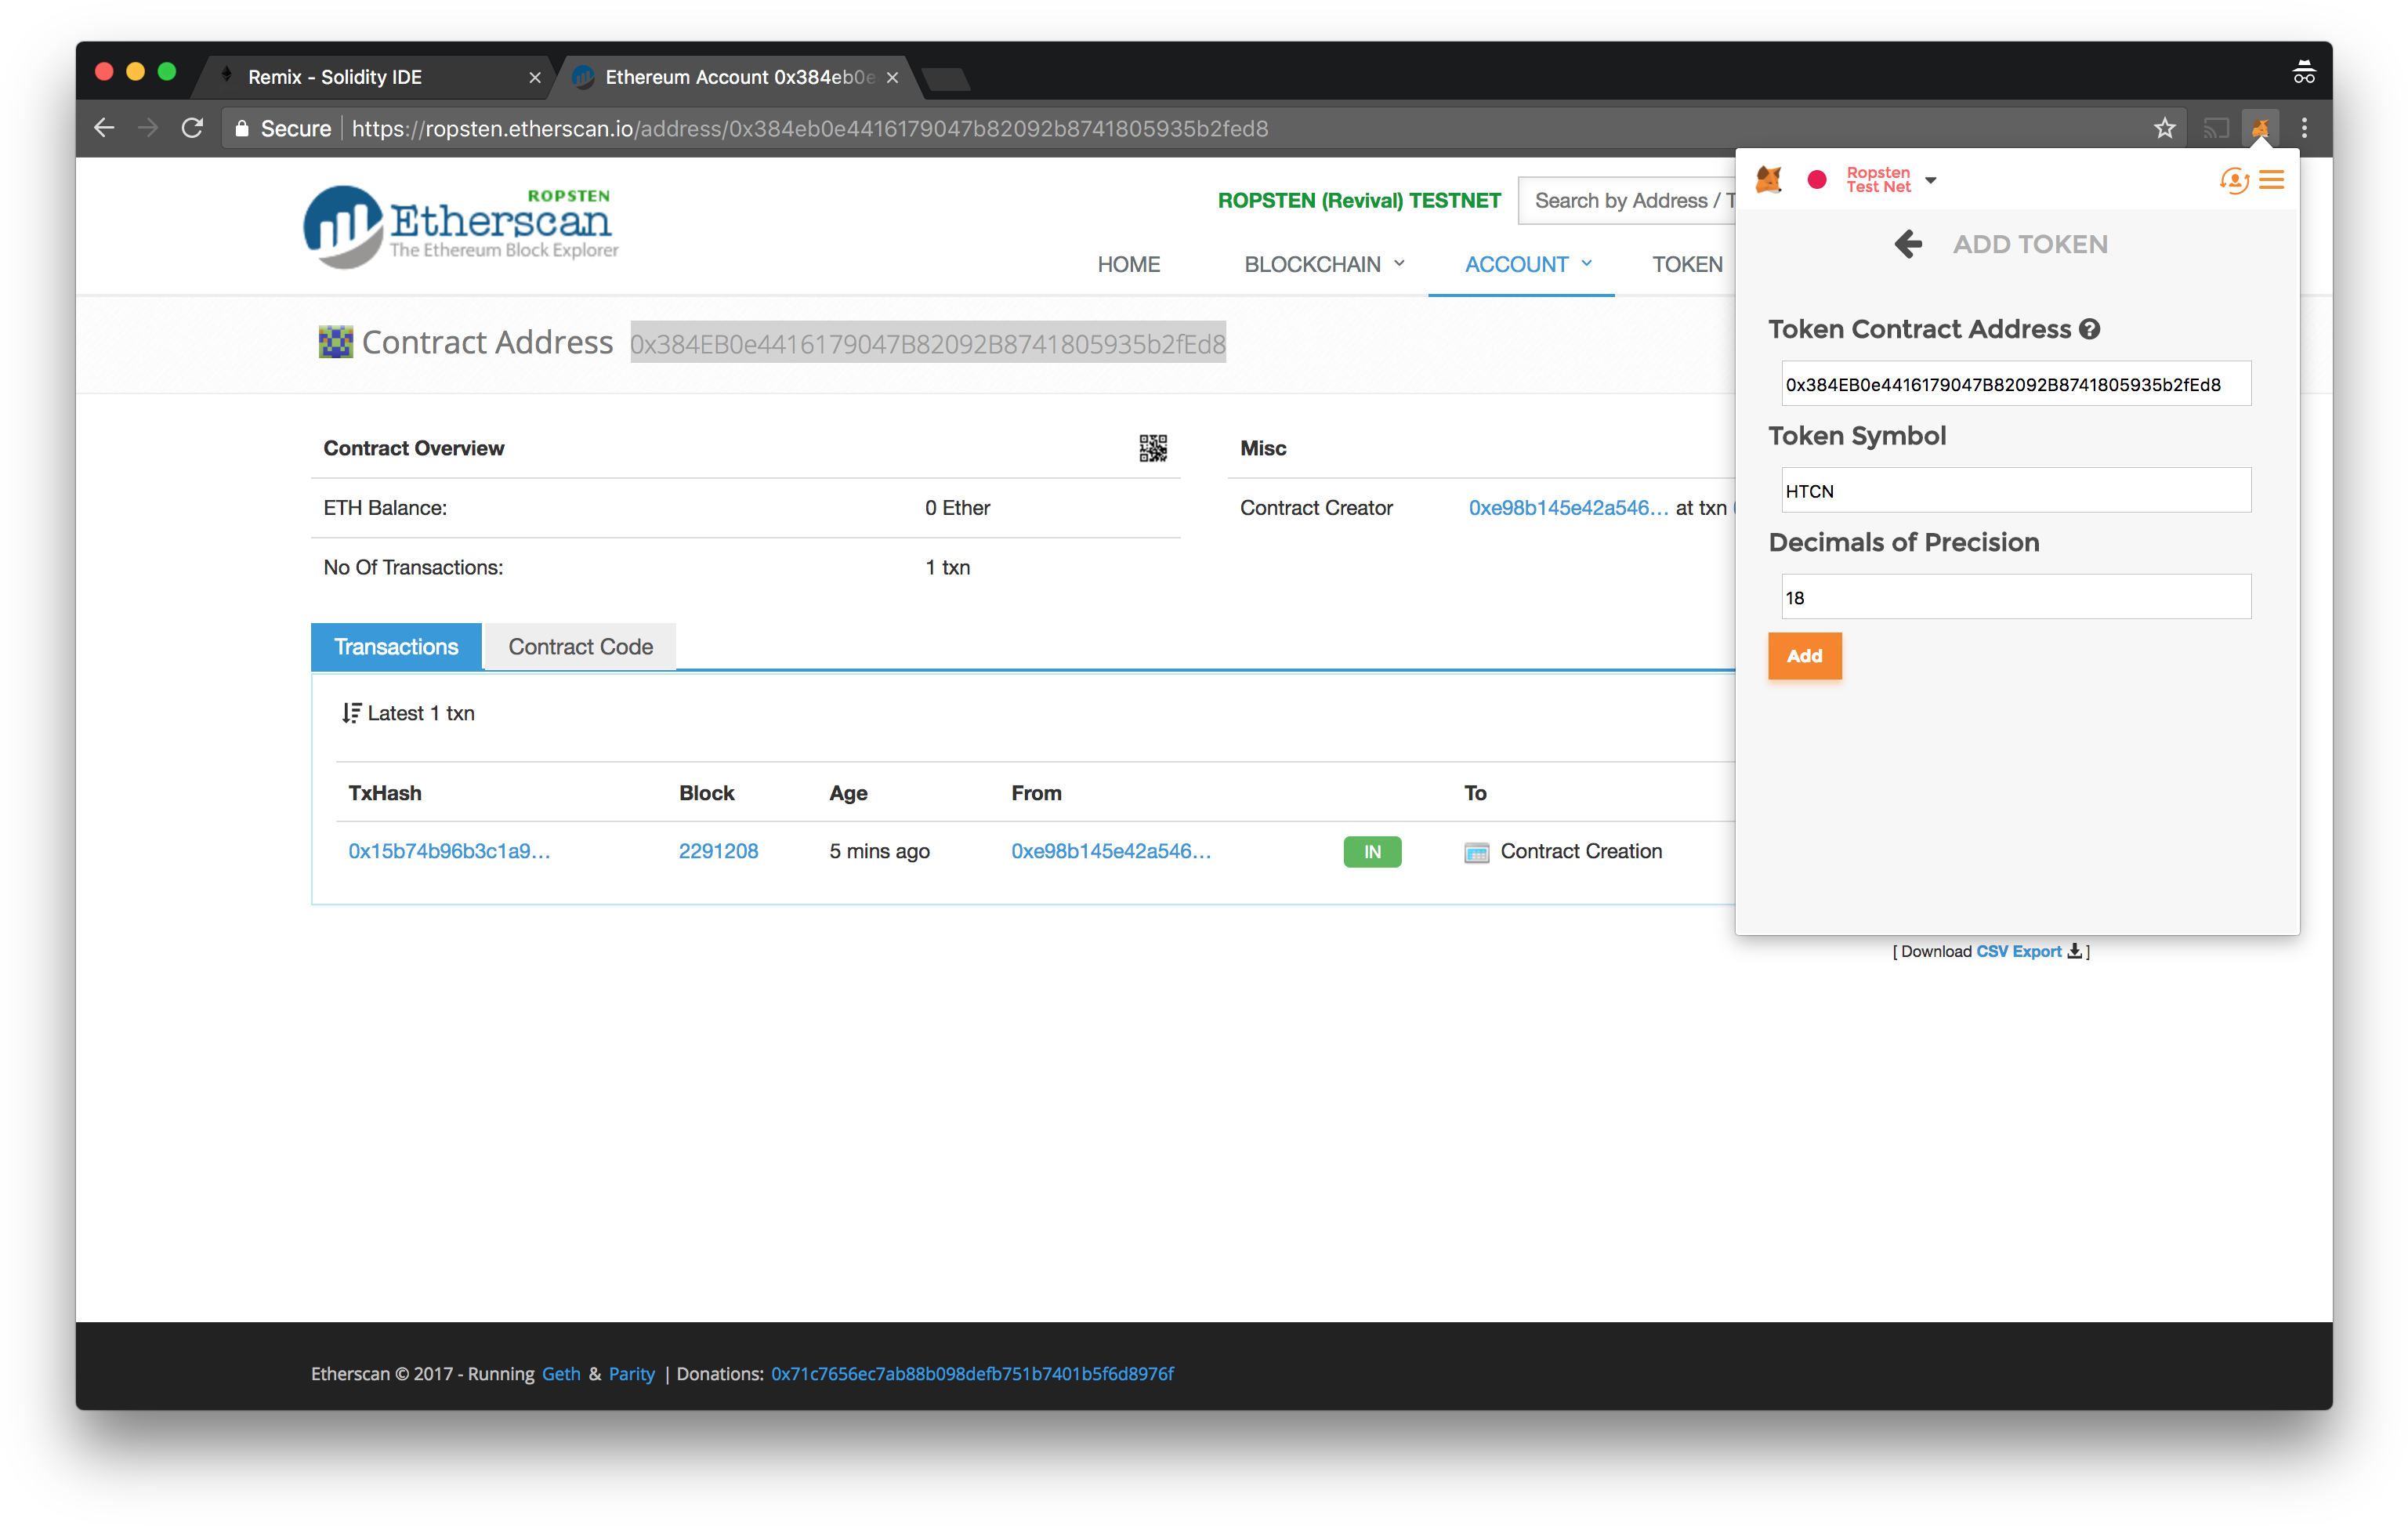
Task: Switch to the Remix - Solidity IDE tab
Action: coord(336,76)
